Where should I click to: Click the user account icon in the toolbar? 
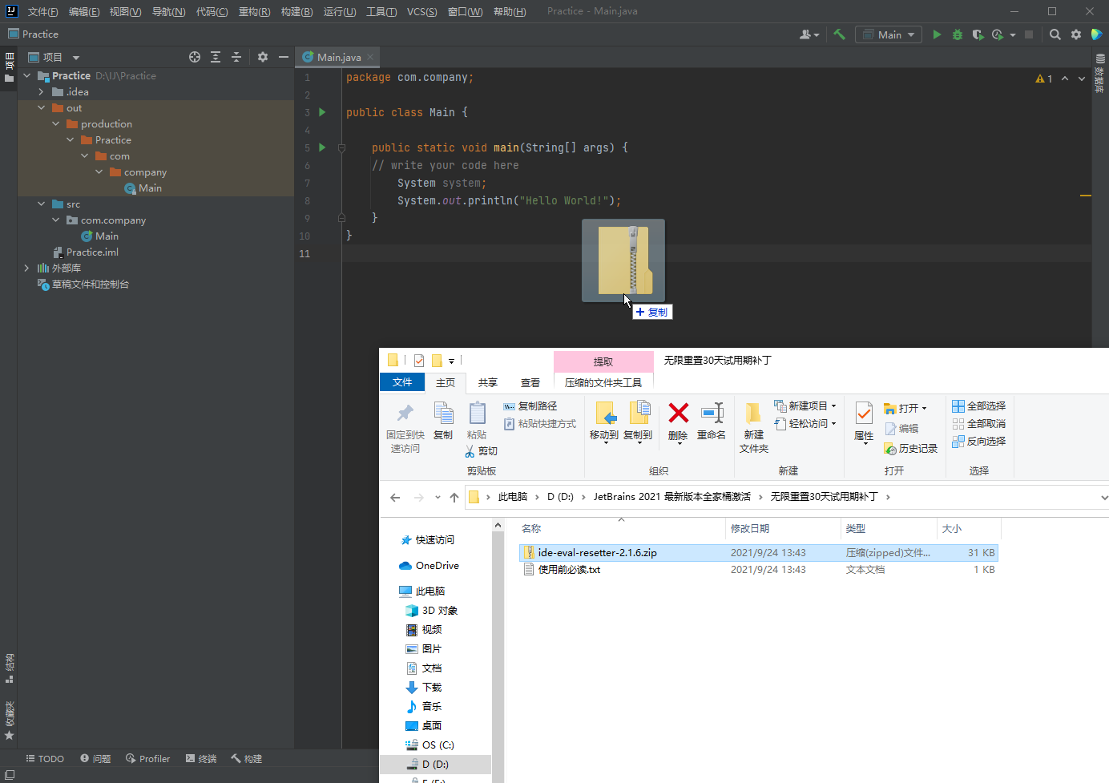coord(809,34)
